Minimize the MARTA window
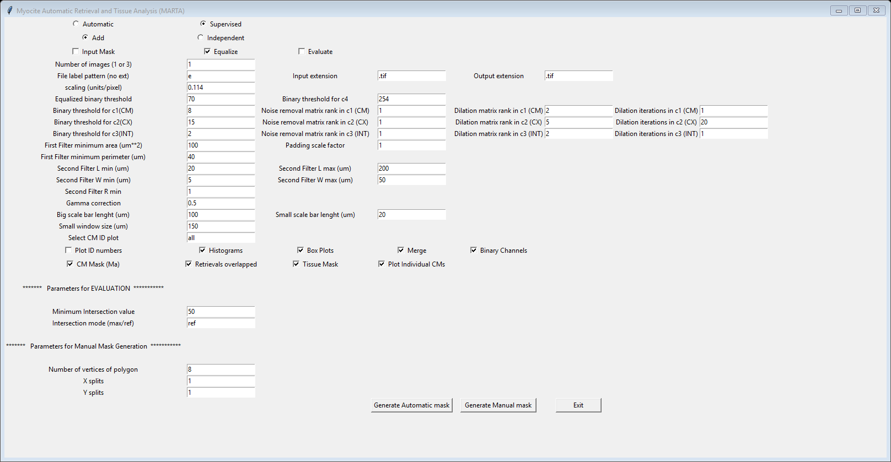 [x=839, y=10]
